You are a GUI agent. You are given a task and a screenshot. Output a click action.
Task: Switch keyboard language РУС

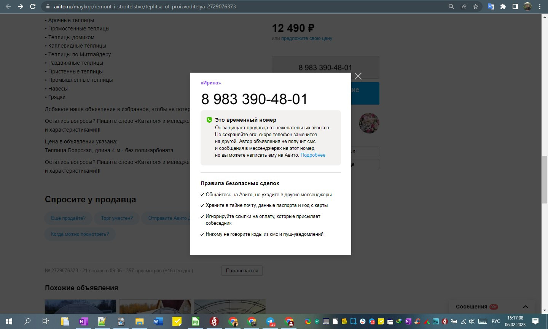(x=495, y=321)
